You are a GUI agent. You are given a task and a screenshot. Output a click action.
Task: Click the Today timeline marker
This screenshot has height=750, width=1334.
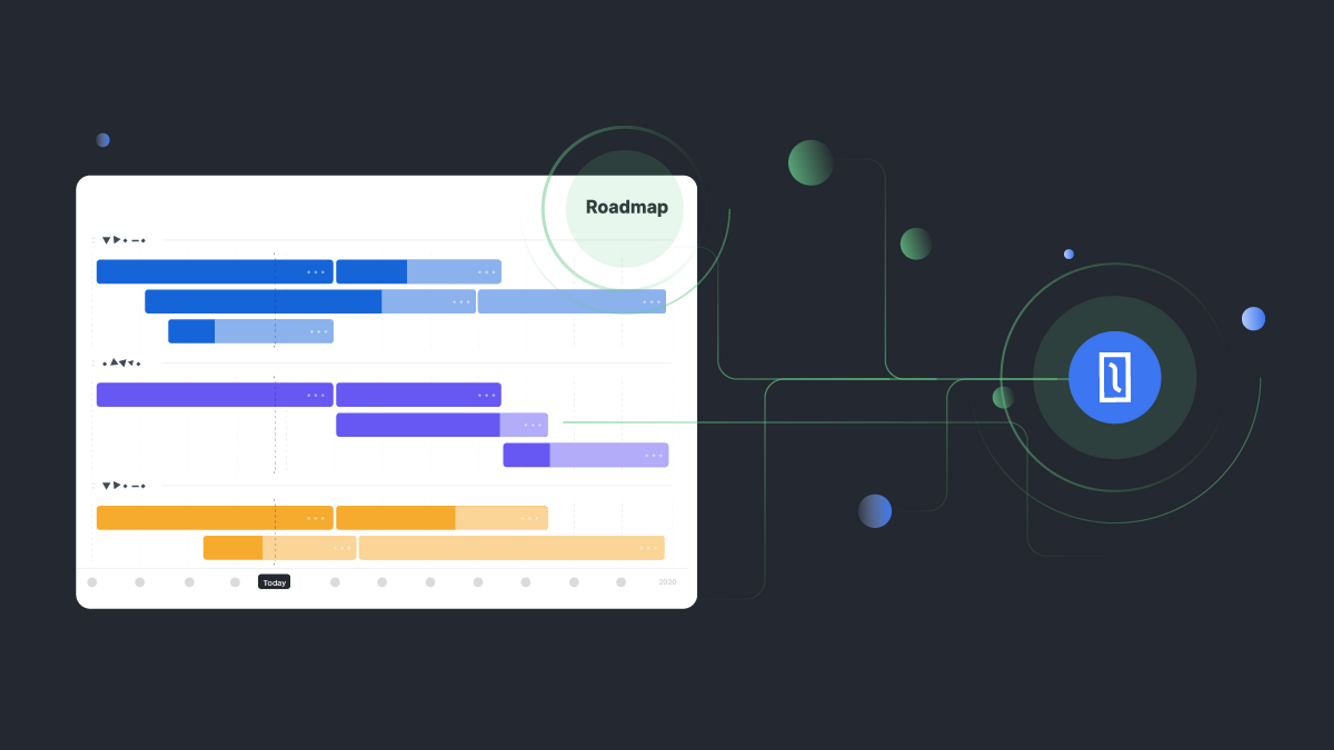coord(274,582)
